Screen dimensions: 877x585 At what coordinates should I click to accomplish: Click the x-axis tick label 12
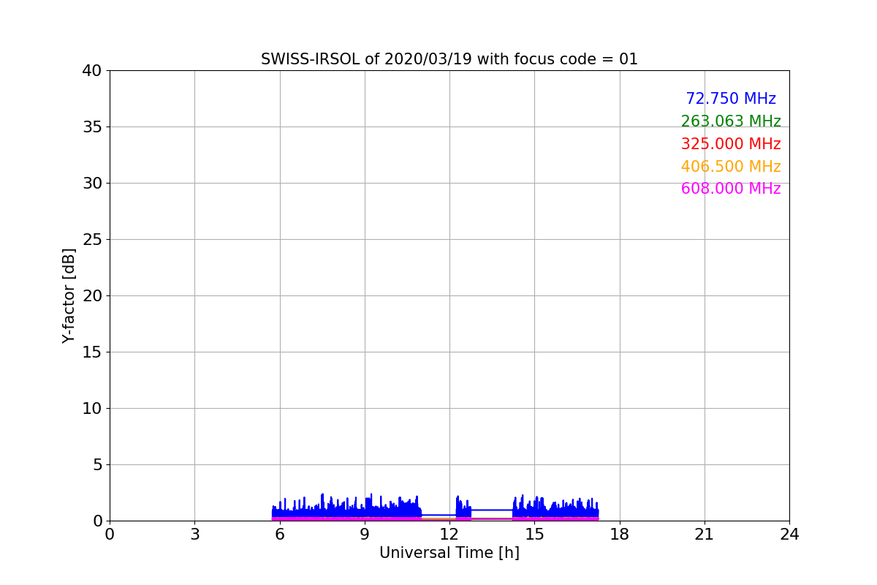coord(449,535)
